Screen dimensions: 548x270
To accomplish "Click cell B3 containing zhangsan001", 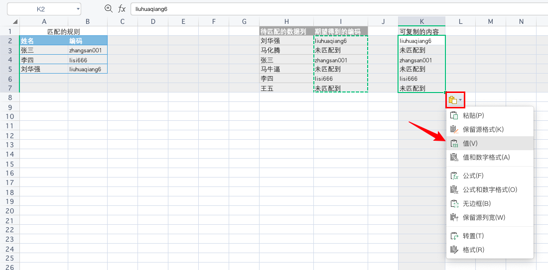I will tap(87, 50).
